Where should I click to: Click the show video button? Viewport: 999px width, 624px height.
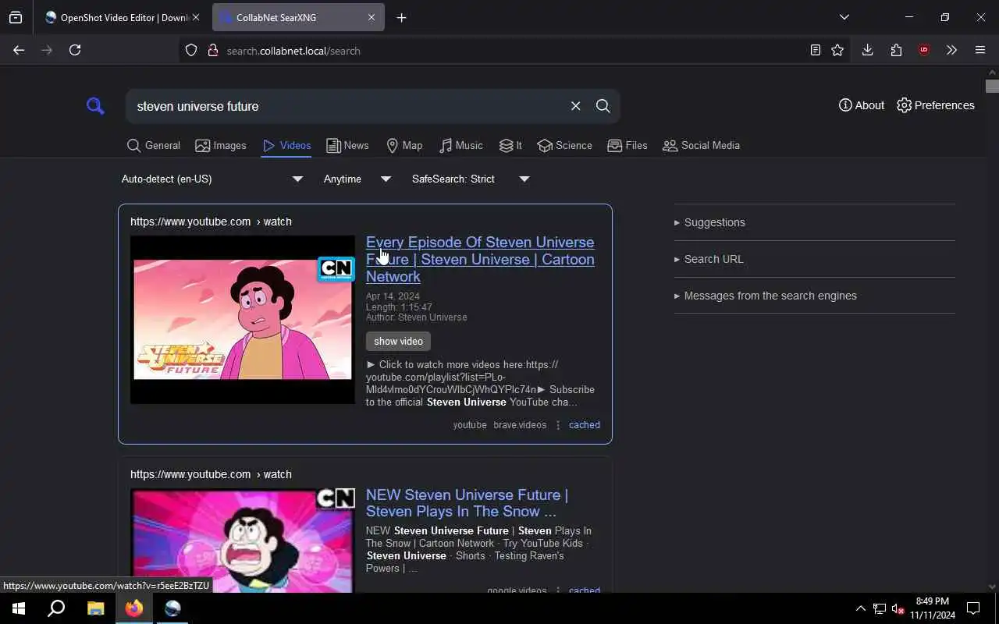(x=398, y=341)
